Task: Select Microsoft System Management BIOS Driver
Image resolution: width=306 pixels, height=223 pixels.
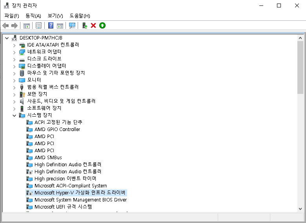Action: (x=80, y=200)
